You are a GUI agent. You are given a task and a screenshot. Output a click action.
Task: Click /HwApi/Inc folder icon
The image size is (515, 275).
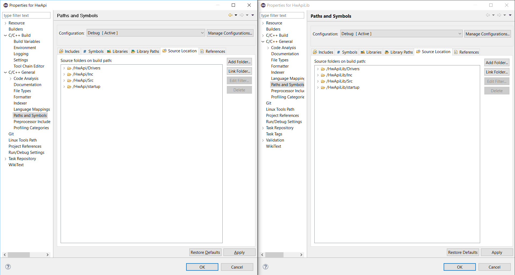click(x=69, y=74)
